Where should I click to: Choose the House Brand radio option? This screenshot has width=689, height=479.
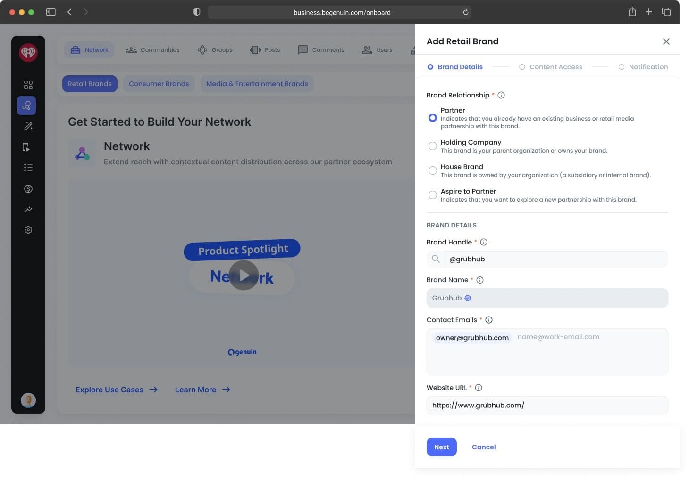click(x=432, y=170)
